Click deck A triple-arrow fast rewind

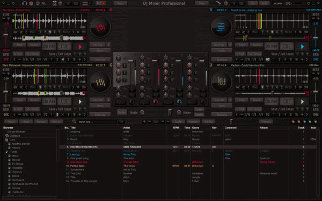pos(15,32)
